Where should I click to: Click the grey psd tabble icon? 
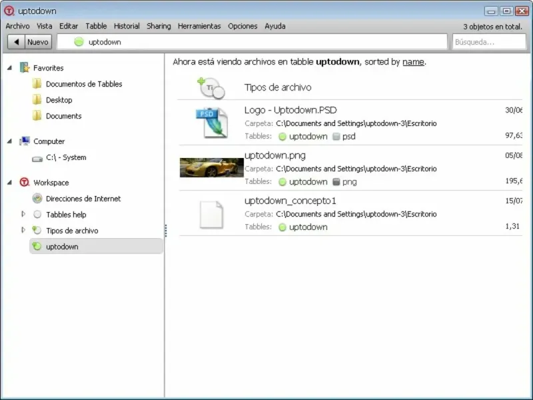click(336, 137)
